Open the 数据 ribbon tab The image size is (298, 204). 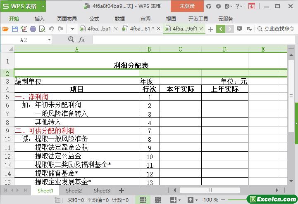pyautogui.click(x=120, y=19)
